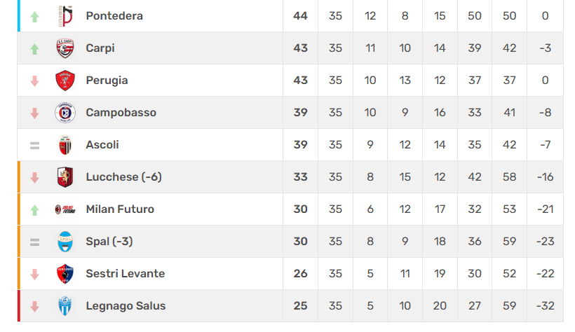Image resolution: width=575 pixels, height=332 pixels.
Task: Click the Milan Futuro logo
Action: tap(65, 209)
